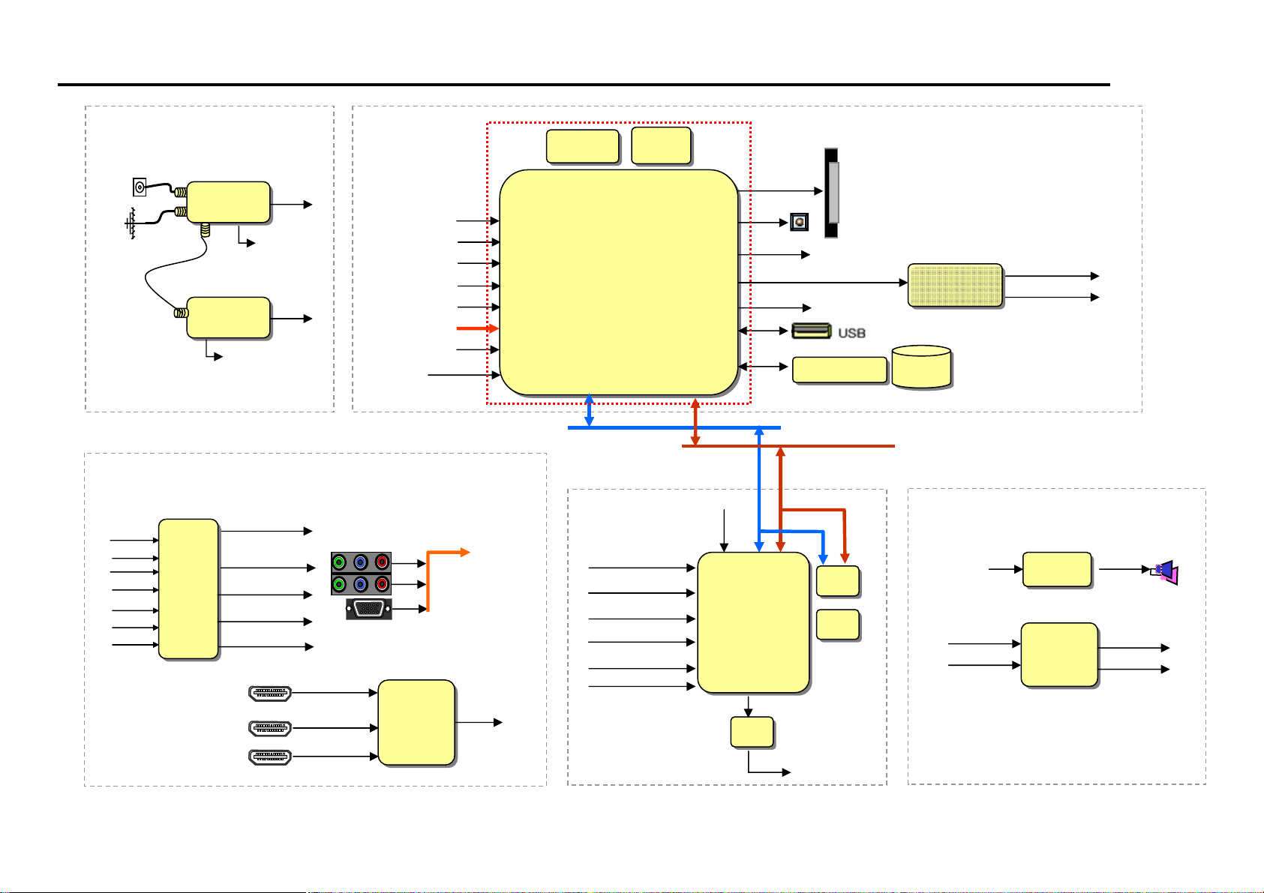This screenshot has height=893, width=1264.
Task: Select audio block with two outputs
Action: click(1060, 655)
